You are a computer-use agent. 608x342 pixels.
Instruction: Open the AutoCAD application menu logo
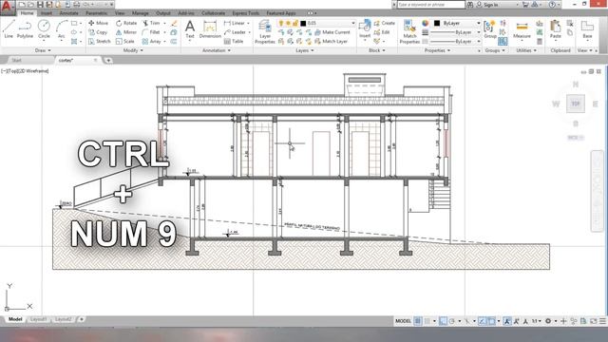tap(8, 7)
